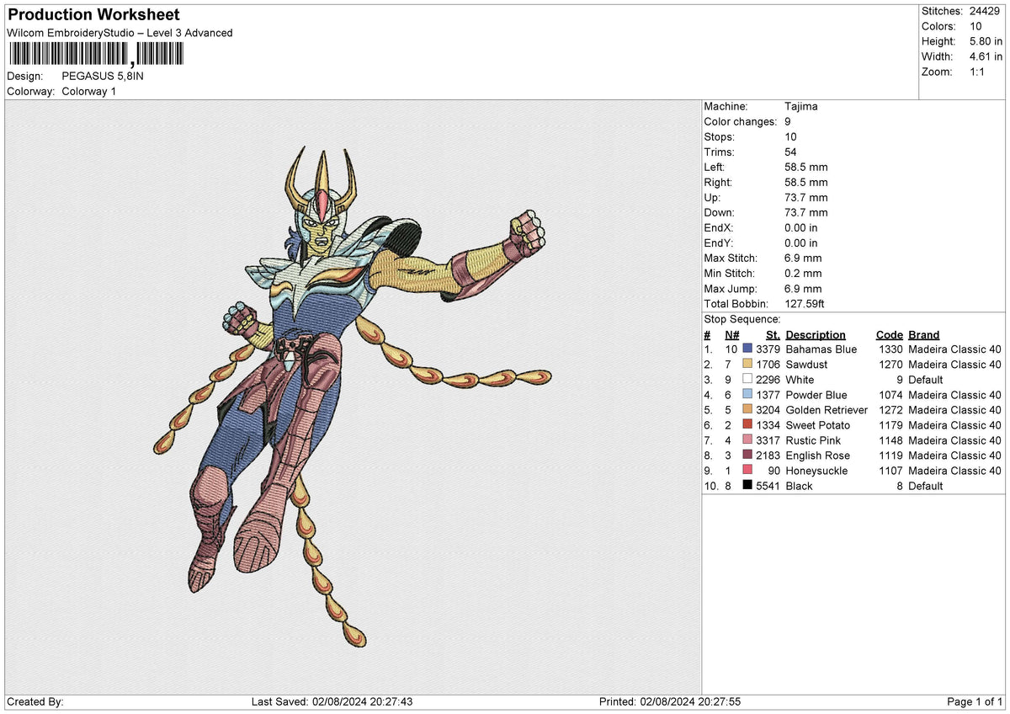The height and width of the screenshot is (714, 1010).
Task: Click the 'Colorway 1' value
Action: coord(89,91)
